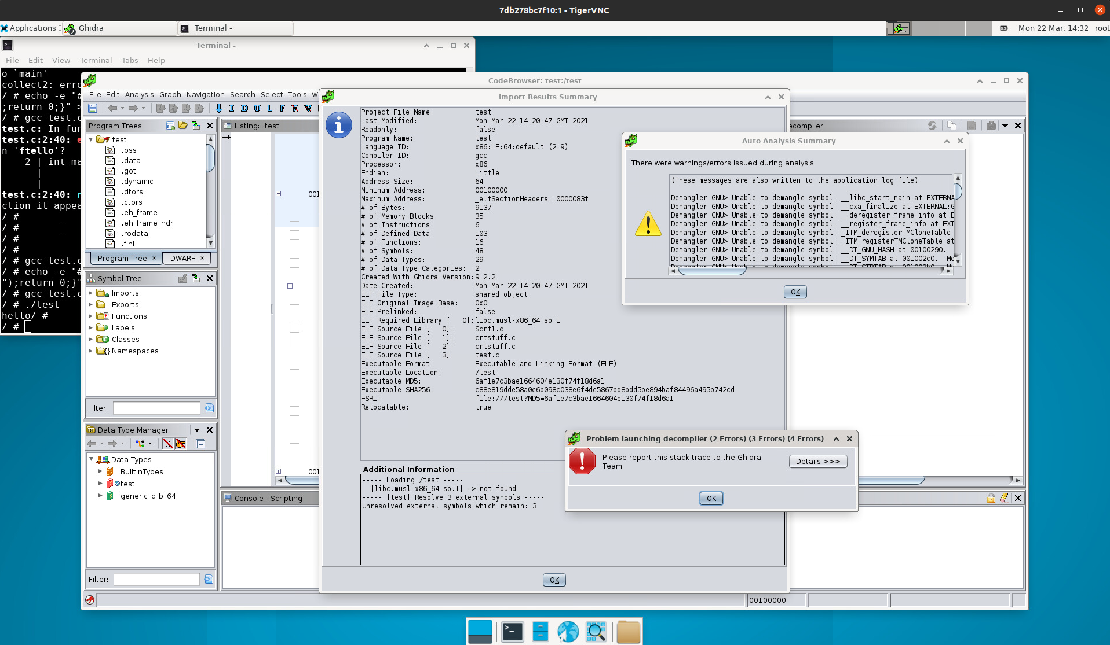
Task: Switch to the DWARF tab
Action: (181, 258)
